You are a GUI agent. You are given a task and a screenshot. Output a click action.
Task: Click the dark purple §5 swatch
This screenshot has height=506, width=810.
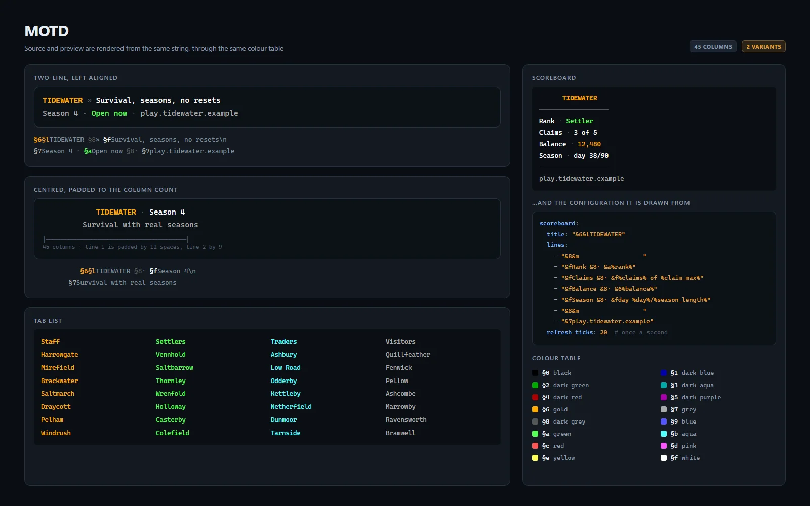[664, 397]
